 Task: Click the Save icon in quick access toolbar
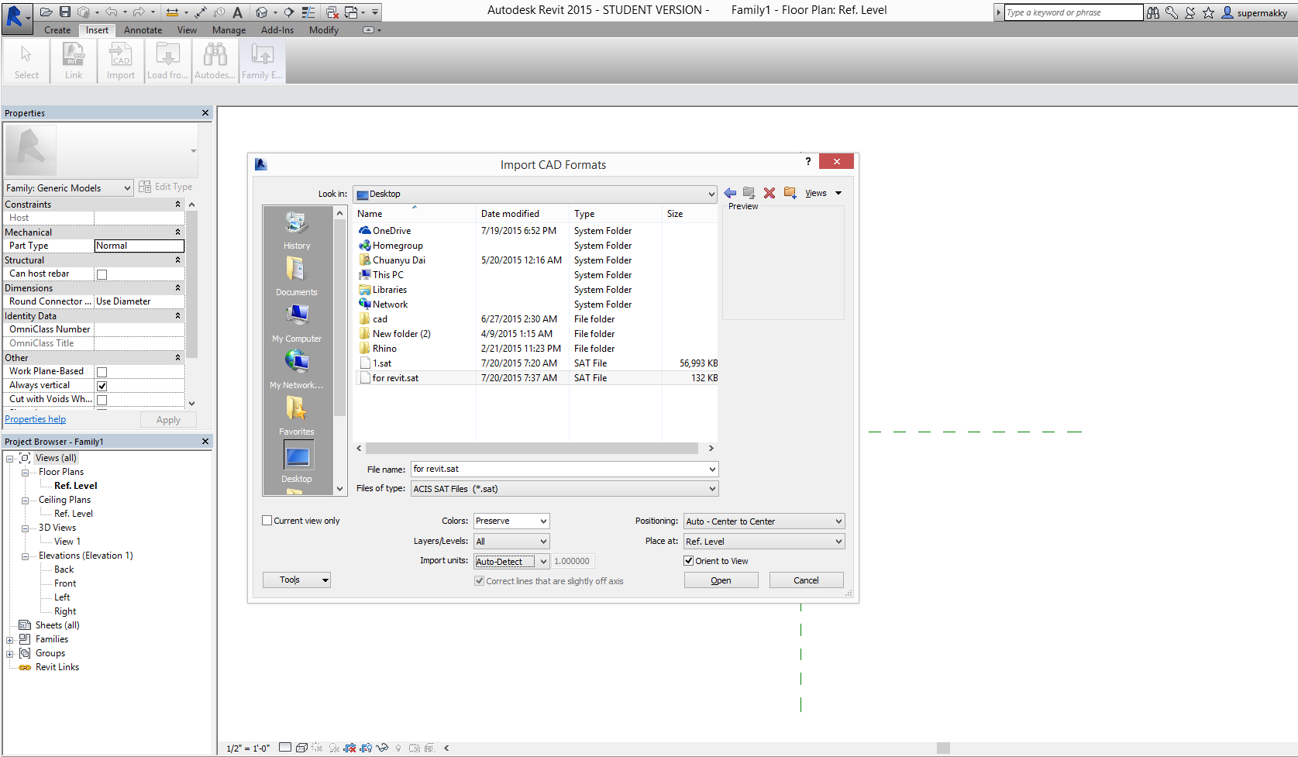tap(65, 12)
